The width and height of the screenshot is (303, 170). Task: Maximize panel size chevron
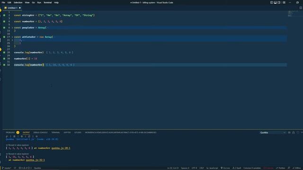point(302,133)
